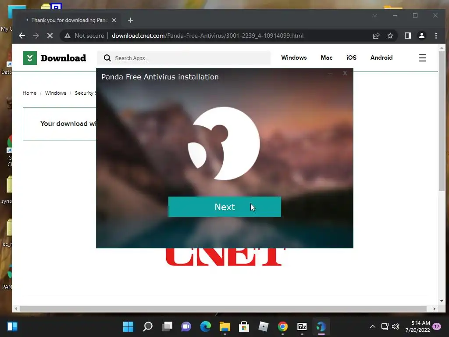Click the magnifier icon in search box

(107, 58)
